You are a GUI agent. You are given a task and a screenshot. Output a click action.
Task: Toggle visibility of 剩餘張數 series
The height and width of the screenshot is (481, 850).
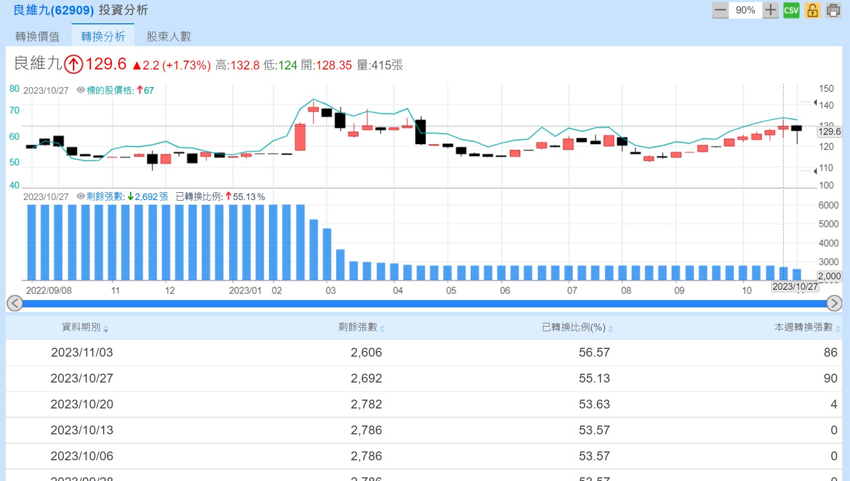[x=81, y=196]
